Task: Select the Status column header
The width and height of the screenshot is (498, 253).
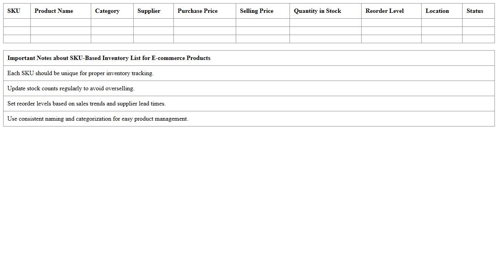Action: (475, 11)
